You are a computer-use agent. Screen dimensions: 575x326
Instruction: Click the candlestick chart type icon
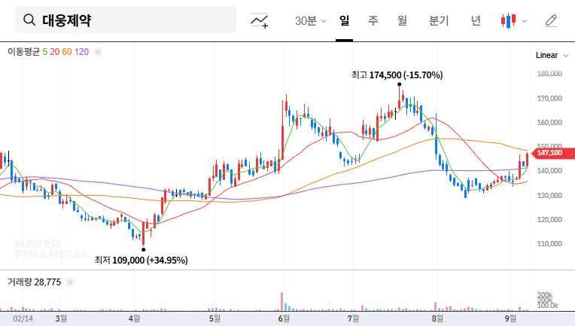[508, 21]
